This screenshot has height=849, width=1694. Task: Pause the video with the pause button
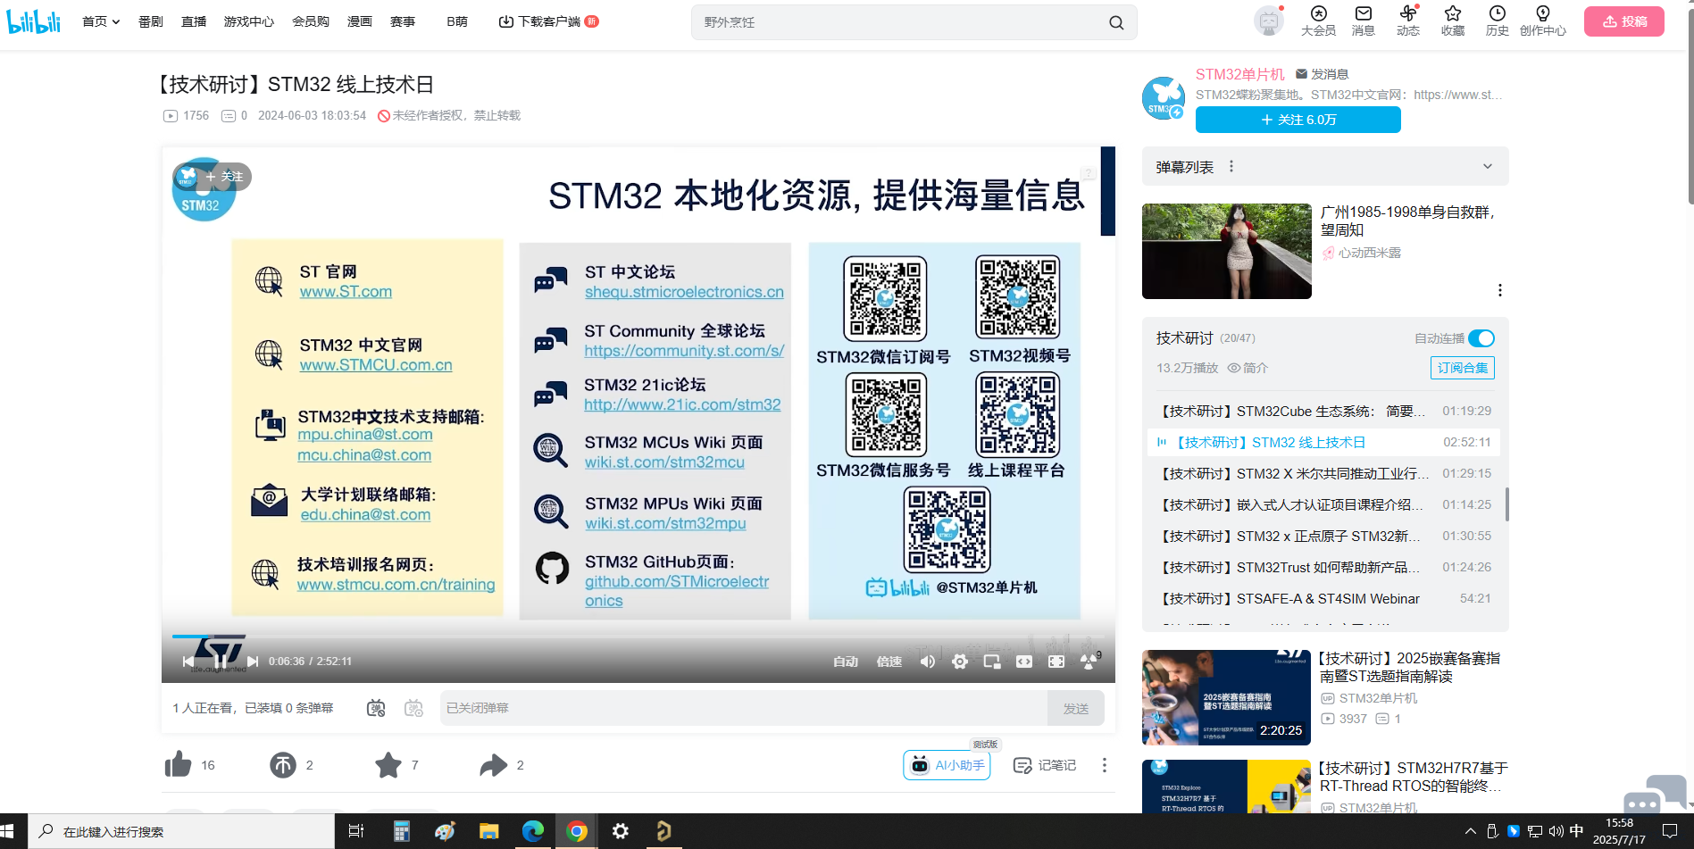pyautogui.click(x=220, y=661)
